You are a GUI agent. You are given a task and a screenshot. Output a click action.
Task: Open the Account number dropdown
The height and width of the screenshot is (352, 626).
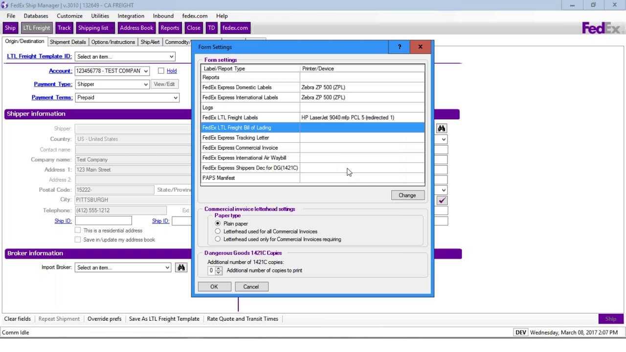[145, 71]
